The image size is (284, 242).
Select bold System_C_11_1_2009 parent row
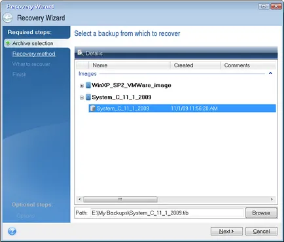click(122, 97)
